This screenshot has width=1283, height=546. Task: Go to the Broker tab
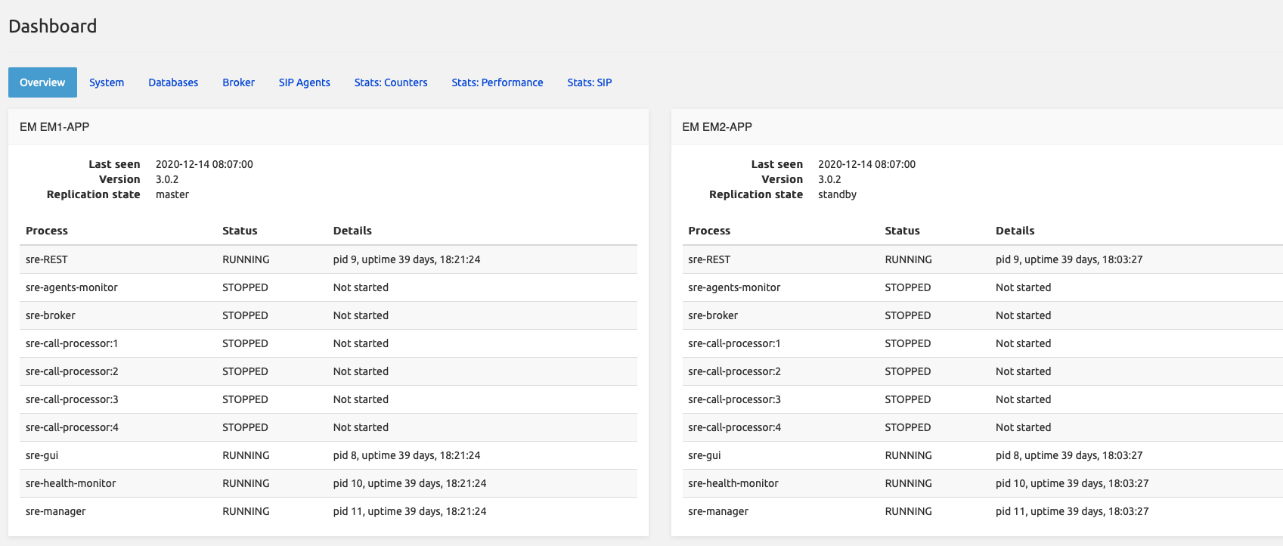[x=238, y=82]
